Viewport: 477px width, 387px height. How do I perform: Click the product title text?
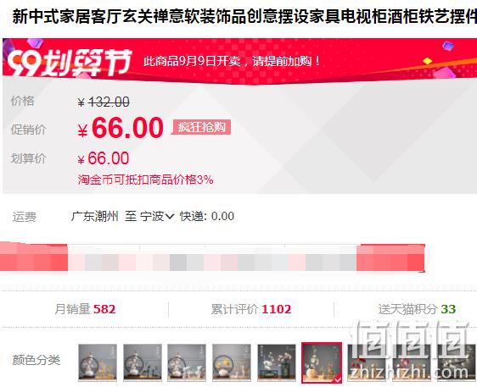[x=244, y=16]
